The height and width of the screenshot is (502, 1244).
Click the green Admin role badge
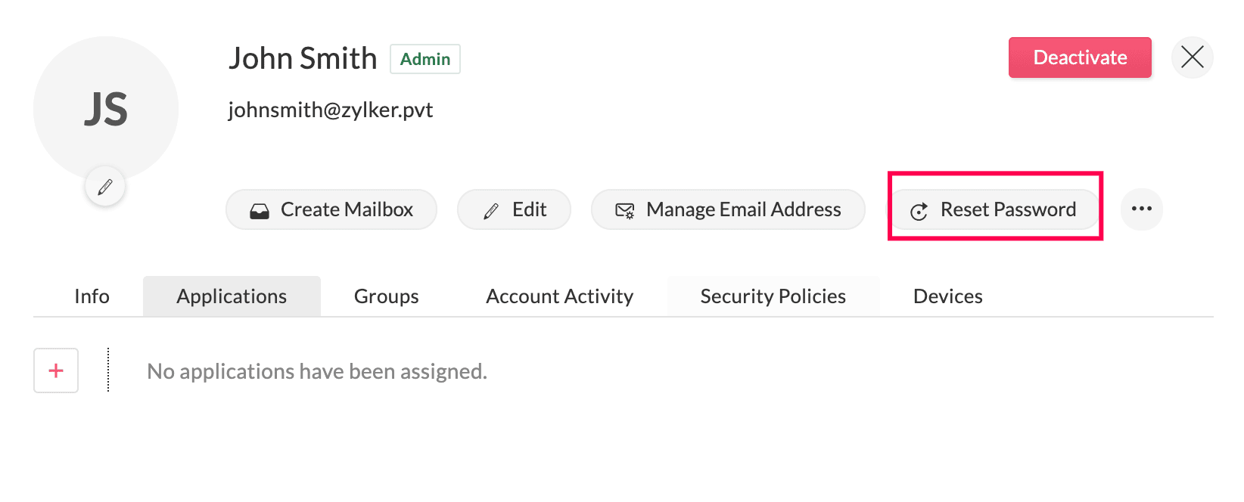pos(425,59)
